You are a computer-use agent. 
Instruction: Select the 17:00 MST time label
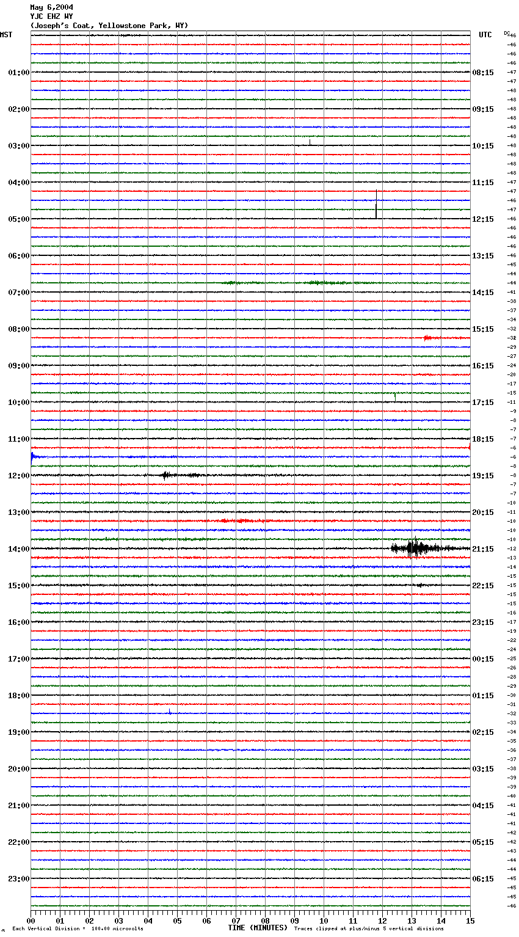click(x=19, y=659)
